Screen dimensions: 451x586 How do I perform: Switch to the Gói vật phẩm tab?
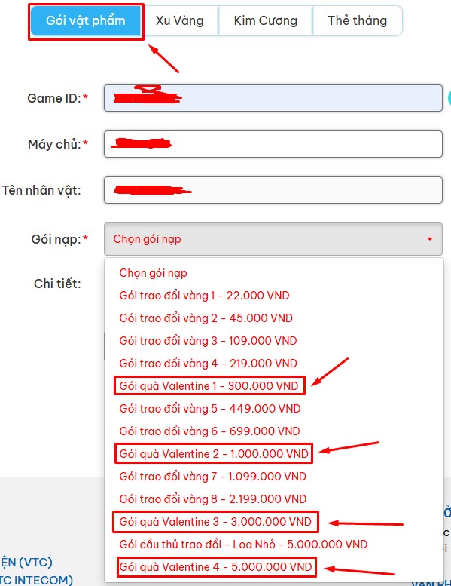85,21
